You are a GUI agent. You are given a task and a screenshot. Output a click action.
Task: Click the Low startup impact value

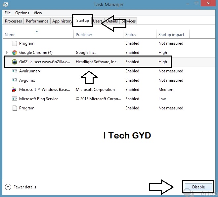[162, 99]
